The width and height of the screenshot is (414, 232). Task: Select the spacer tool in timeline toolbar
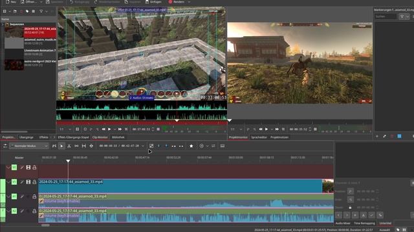click(x=76, y=146)
